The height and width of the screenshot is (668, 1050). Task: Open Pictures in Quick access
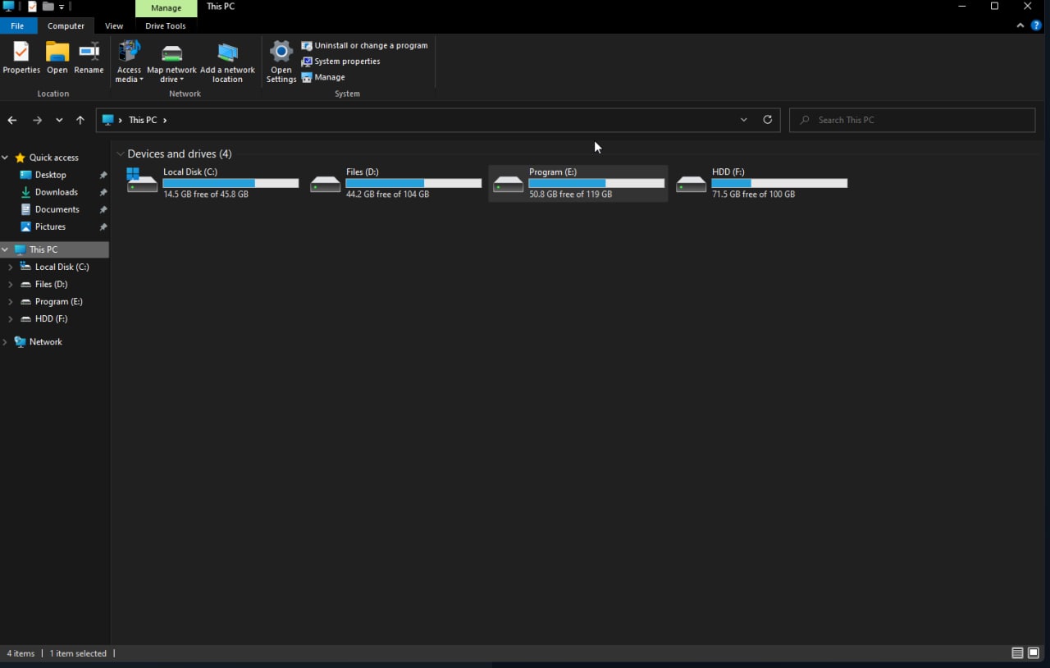pos(50,226)
